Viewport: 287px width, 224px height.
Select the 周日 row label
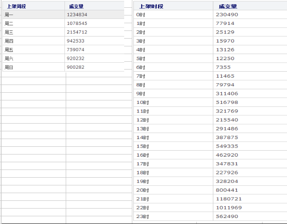[9, 67]
